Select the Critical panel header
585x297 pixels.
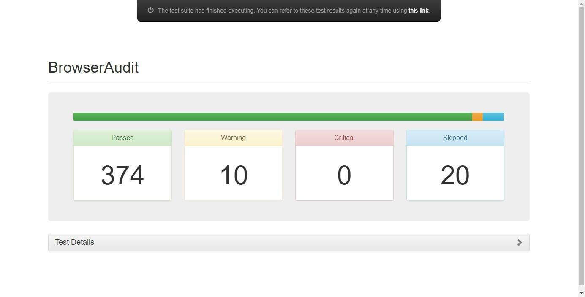(344, 138)
